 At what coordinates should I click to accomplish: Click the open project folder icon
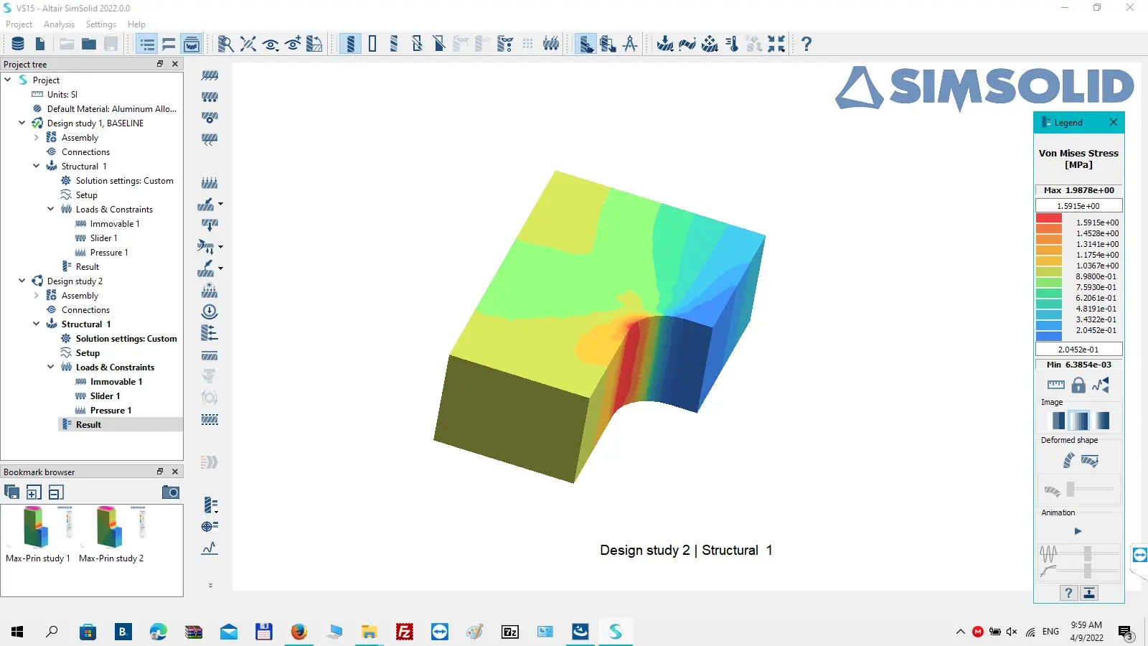click(x=89, y=44)
